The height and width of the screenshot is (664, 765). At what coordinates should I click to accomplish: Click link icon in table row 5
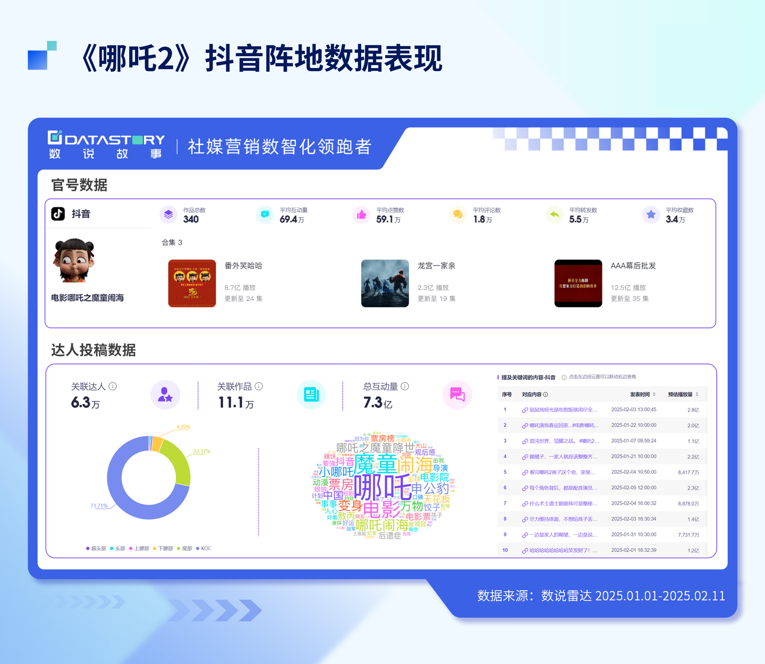pyautogui.click(x=525, y=472)
